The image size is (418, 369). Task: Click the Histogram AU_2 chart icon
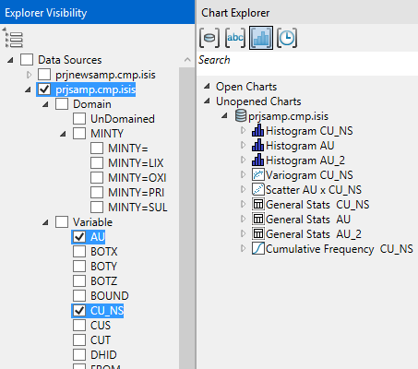coord(257,161)
